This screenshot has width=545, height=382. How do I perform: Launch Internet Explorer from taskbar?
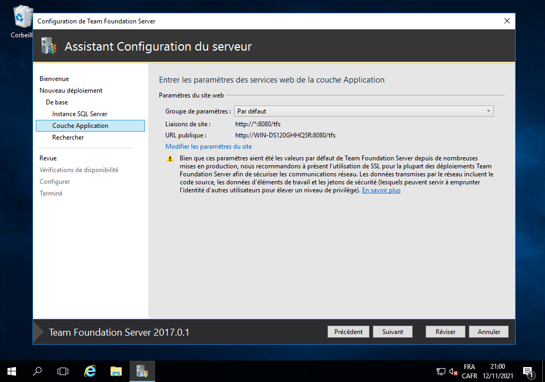pos(90,371)
